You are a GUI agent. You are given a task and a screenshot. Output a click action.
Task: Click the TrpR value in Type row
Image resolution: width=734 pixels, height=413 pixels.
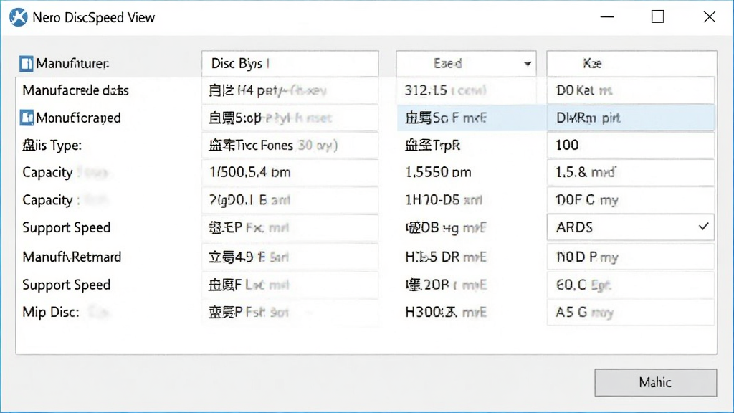(432, 145)
